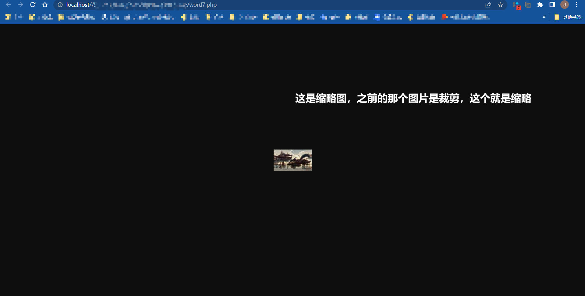Open the profile avatar labeled J
This screenshot has height=296, width=585.
(565, 5)
